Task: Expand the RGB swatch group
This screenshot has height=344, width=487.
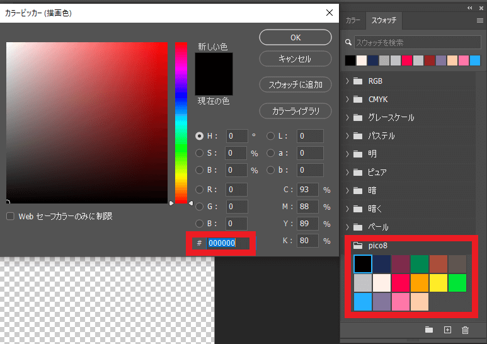Action: 348,81
